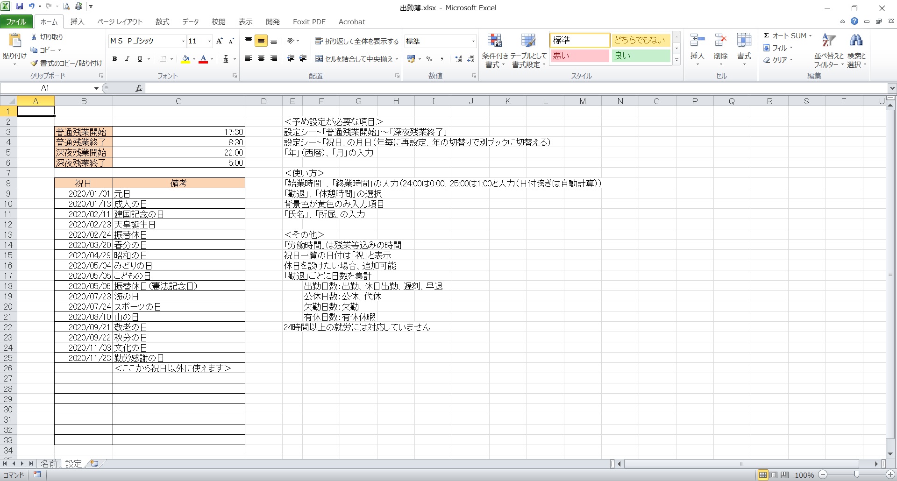
Task: Open the ファイル menu button
Action: tap(16, 21)
